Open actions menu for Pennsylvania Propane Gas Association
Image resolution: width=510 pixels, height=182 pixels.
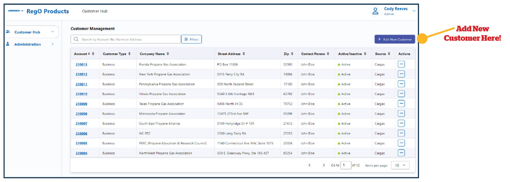pyautogui.click(x=401, y=84)
